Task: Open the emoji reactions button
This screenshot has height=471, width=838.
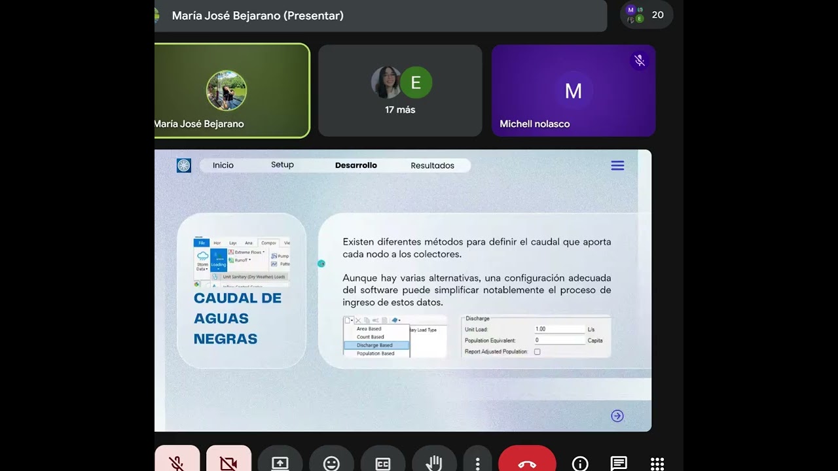Action: tap(331, 460)
